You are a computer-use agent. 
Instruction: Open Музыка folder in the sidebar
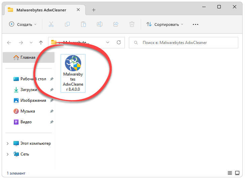pos(29,111)
